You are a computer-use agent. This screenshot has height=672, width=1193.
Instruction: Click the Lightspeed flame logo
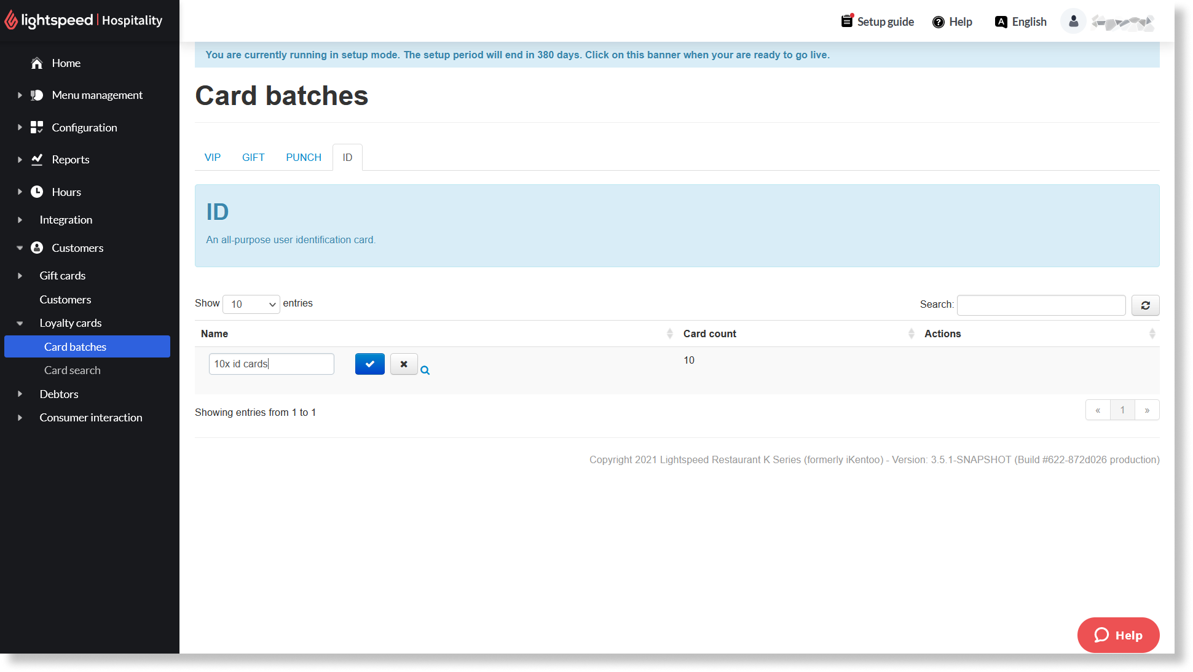point(11,20)
